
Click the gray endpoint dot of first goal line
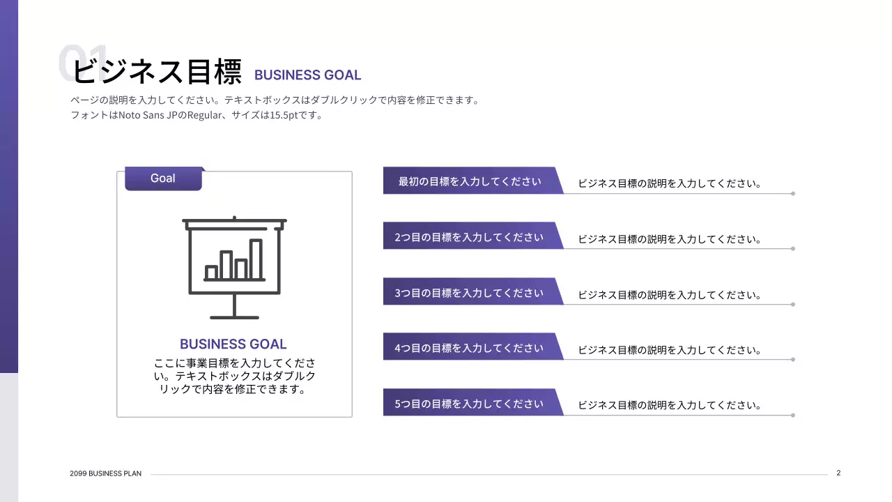coord(793,193)
